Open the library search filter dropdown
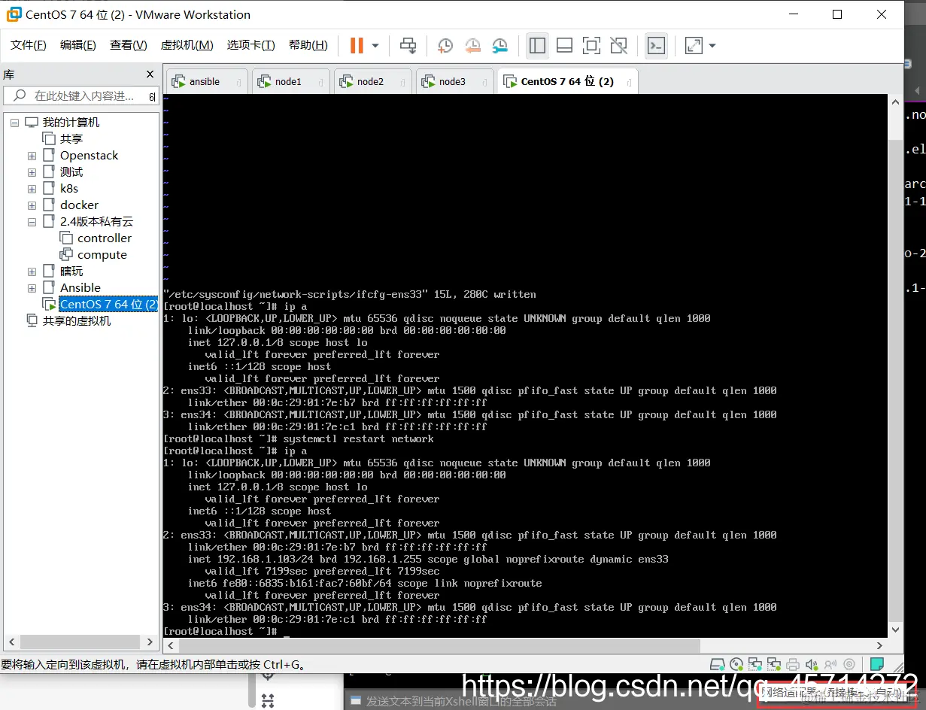Image resolution: width=926 pixels, height=710 pixels. pos(151,96)
